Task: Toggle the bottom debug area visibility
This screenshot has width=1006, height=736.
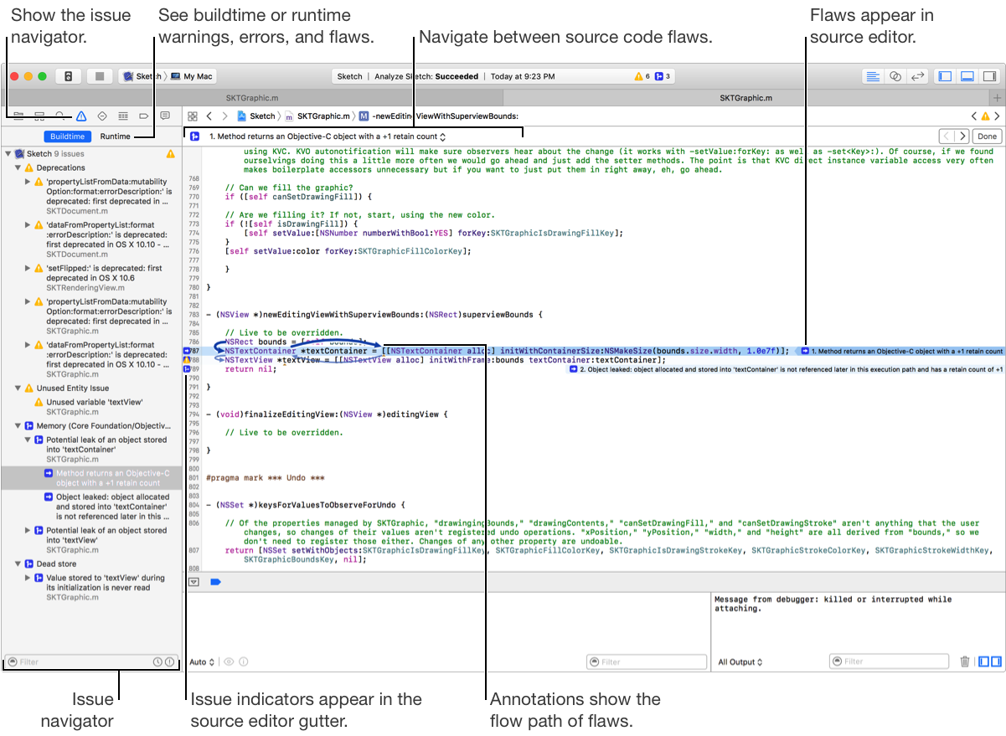Action: tap(967, 76)
